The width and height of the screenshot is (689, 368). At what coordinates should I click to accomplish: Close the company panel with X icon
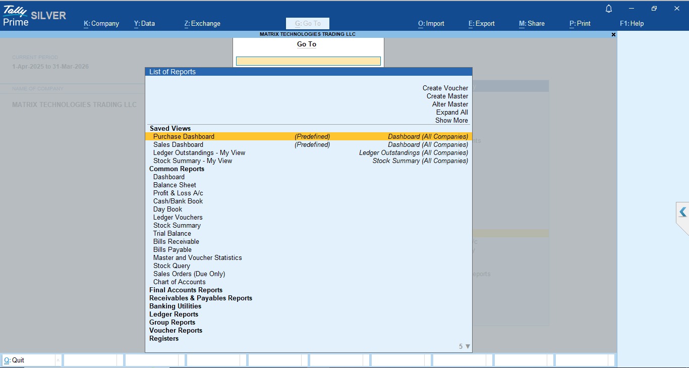[613, 35]
